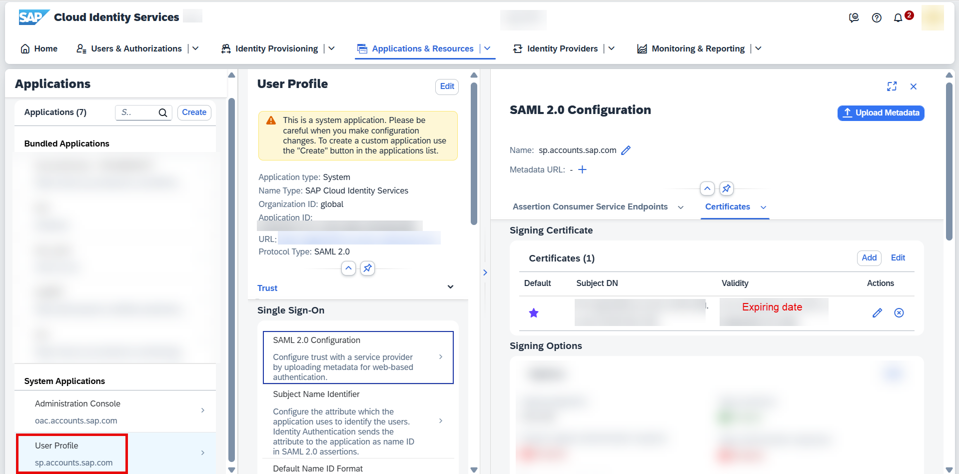Viewport: 959px width, 474px height.
Task: Add a signing certificate
Action: (x=869, y=258)
